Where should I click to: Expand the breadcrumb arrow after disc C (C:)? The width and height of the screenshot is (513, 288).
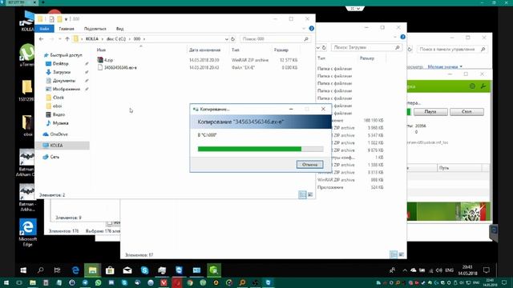click(x=130, y=39)
